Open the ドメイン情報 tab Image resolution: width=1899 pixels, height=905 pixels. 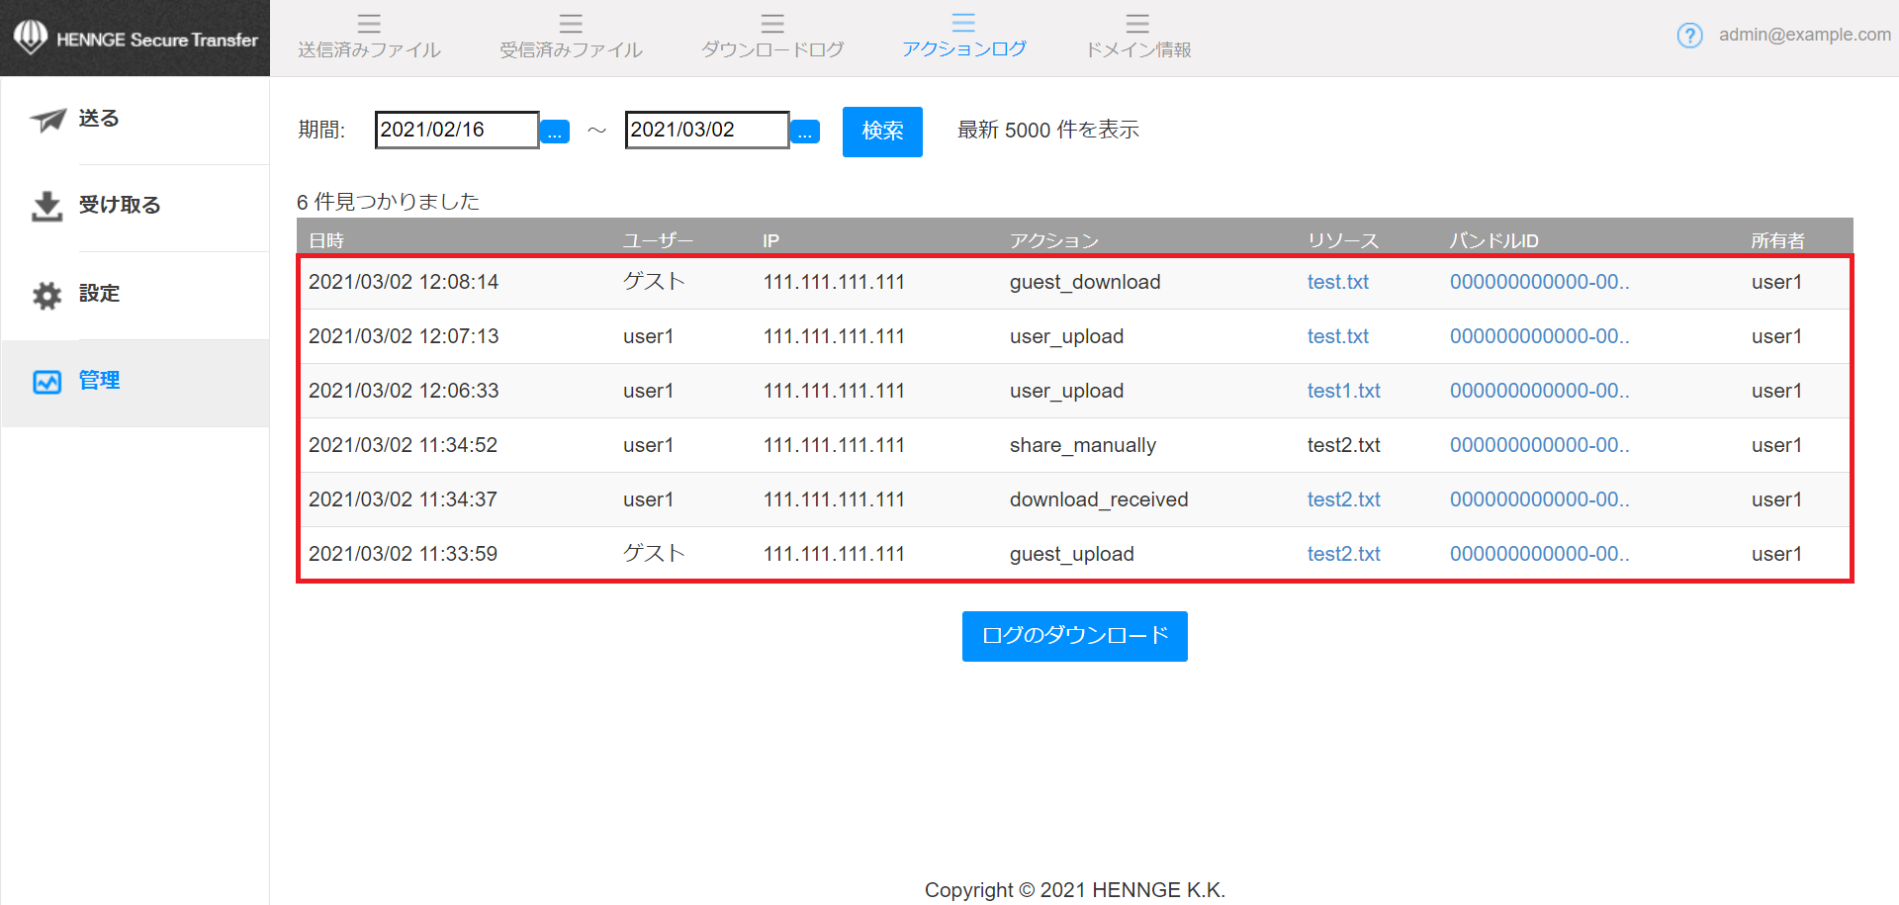1137,49
